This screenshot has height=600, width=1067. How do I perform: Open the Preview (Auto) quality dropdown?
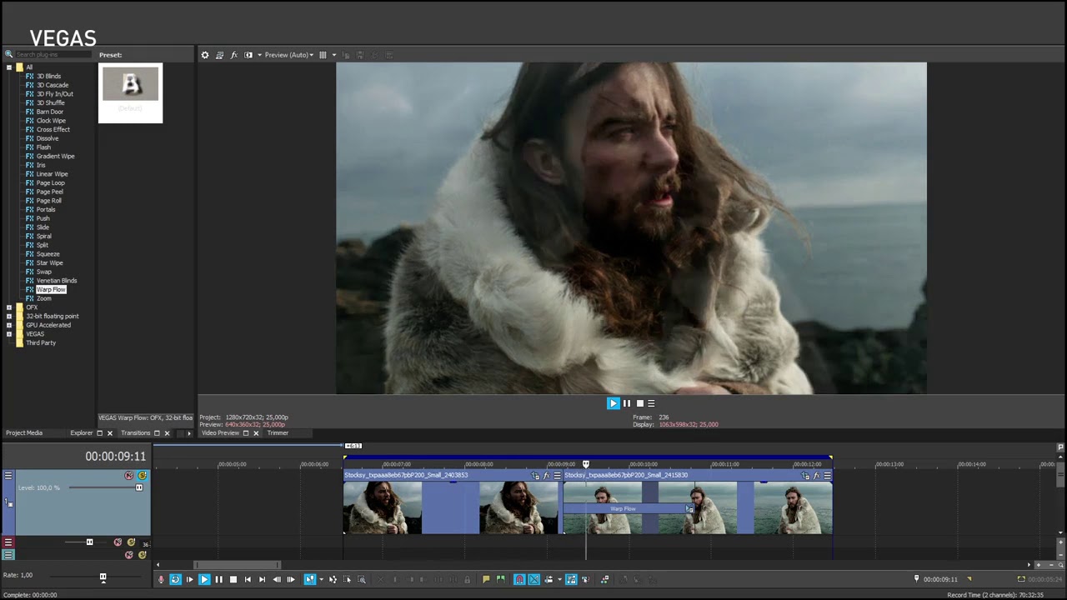click(288, 55)
